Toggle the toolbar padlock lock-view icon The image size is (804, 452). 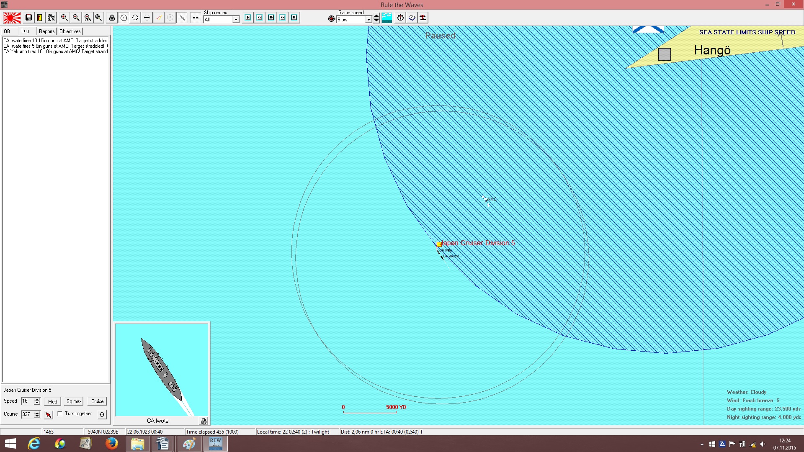click(x=112, y=18)
